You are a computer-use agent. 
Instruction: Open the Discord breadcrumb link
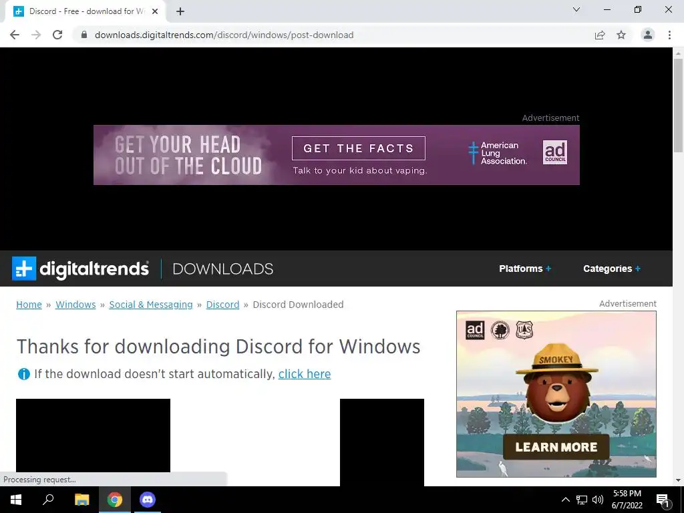[222, 305]
